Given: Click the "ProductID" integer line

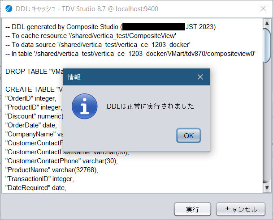Looking at the screenshot, I should [34, 107].
